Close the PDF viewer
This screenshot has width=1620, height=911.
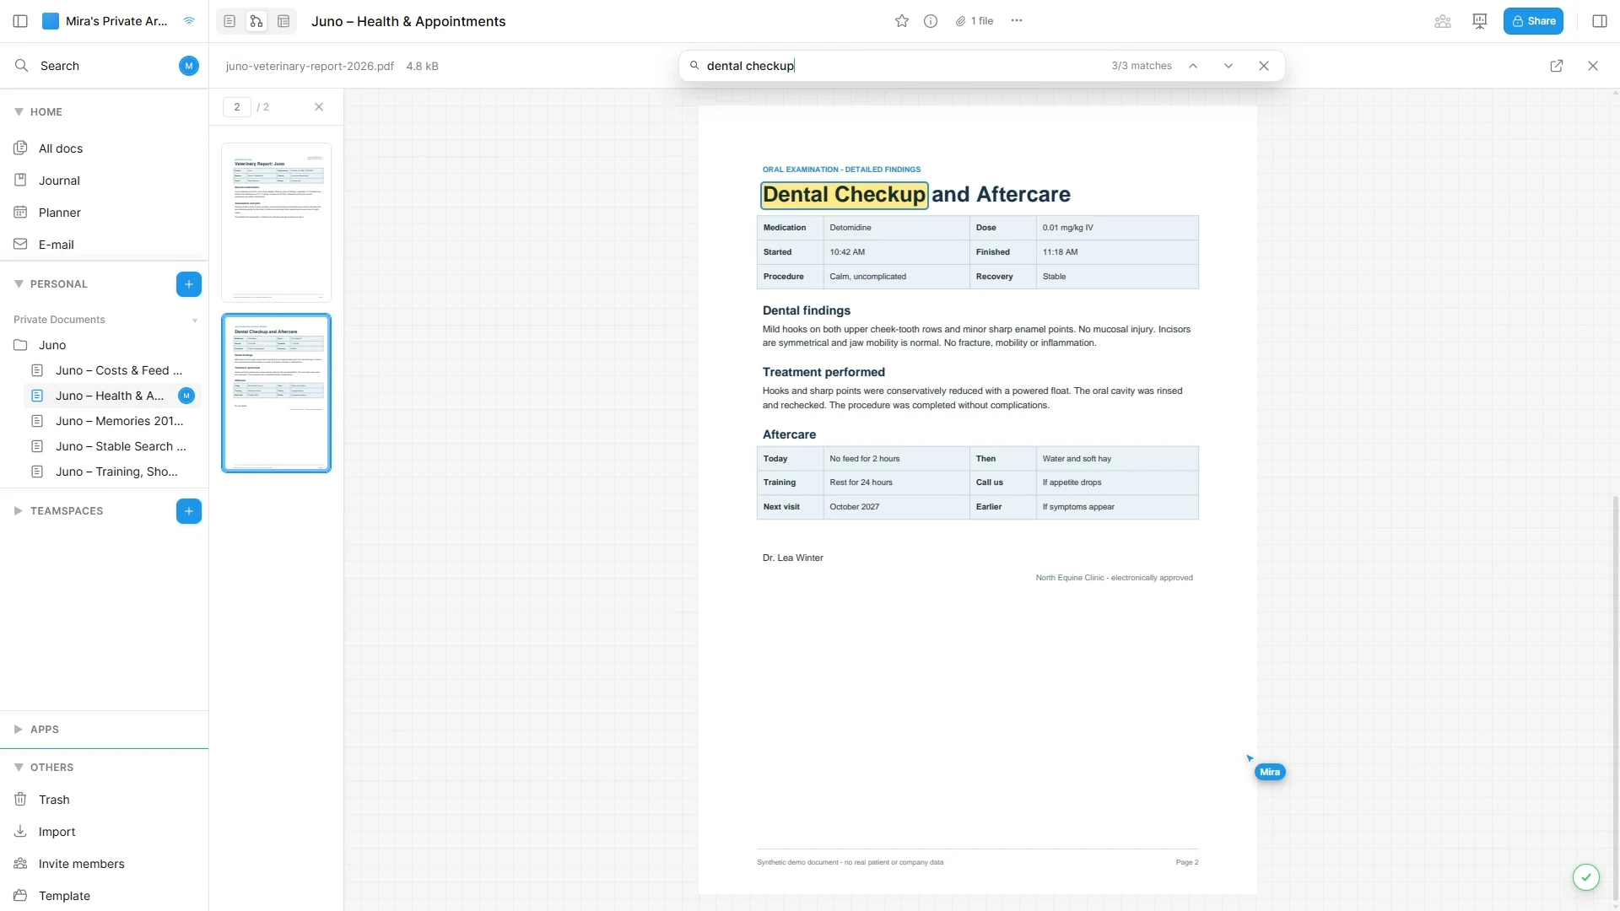coord(1593,66)
